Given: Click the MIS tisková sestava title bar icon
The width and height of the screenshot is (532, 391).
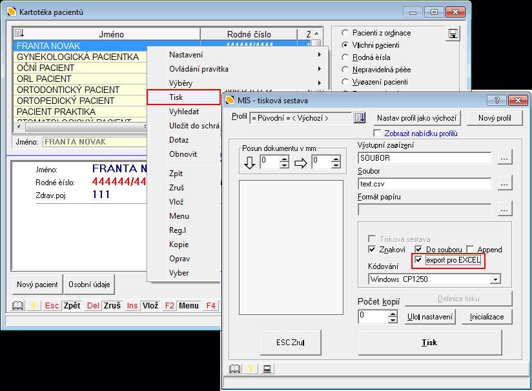Looking at the screenshot, I should (230, 101).
